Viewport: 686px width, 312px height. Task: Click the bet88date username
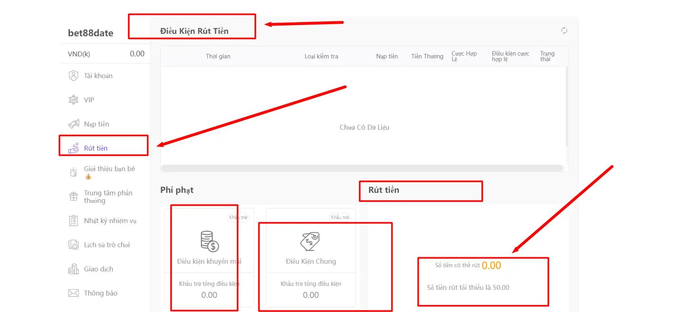click(91, 33)
